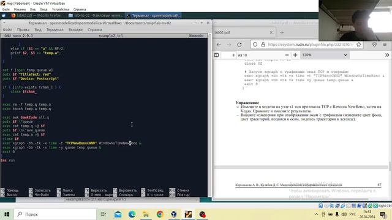Open the terminal window's Справка menu
The height and width of the screenshot is (220, 392).
pos(95,29)
